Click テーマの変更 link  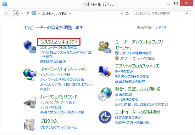pos(124,71)
